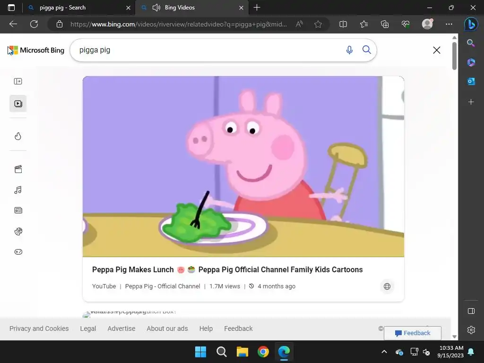
Task: Open sidebar settings gear
Action: [471, 330]
